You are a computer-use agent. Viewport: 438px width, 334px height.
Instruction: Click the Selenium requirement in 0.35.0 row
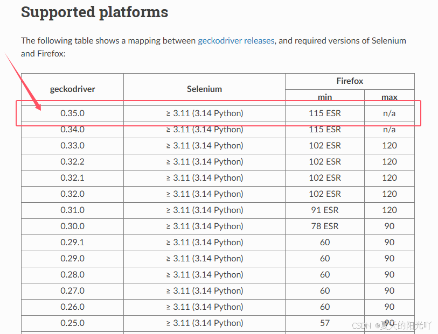(x=205, y=113)
